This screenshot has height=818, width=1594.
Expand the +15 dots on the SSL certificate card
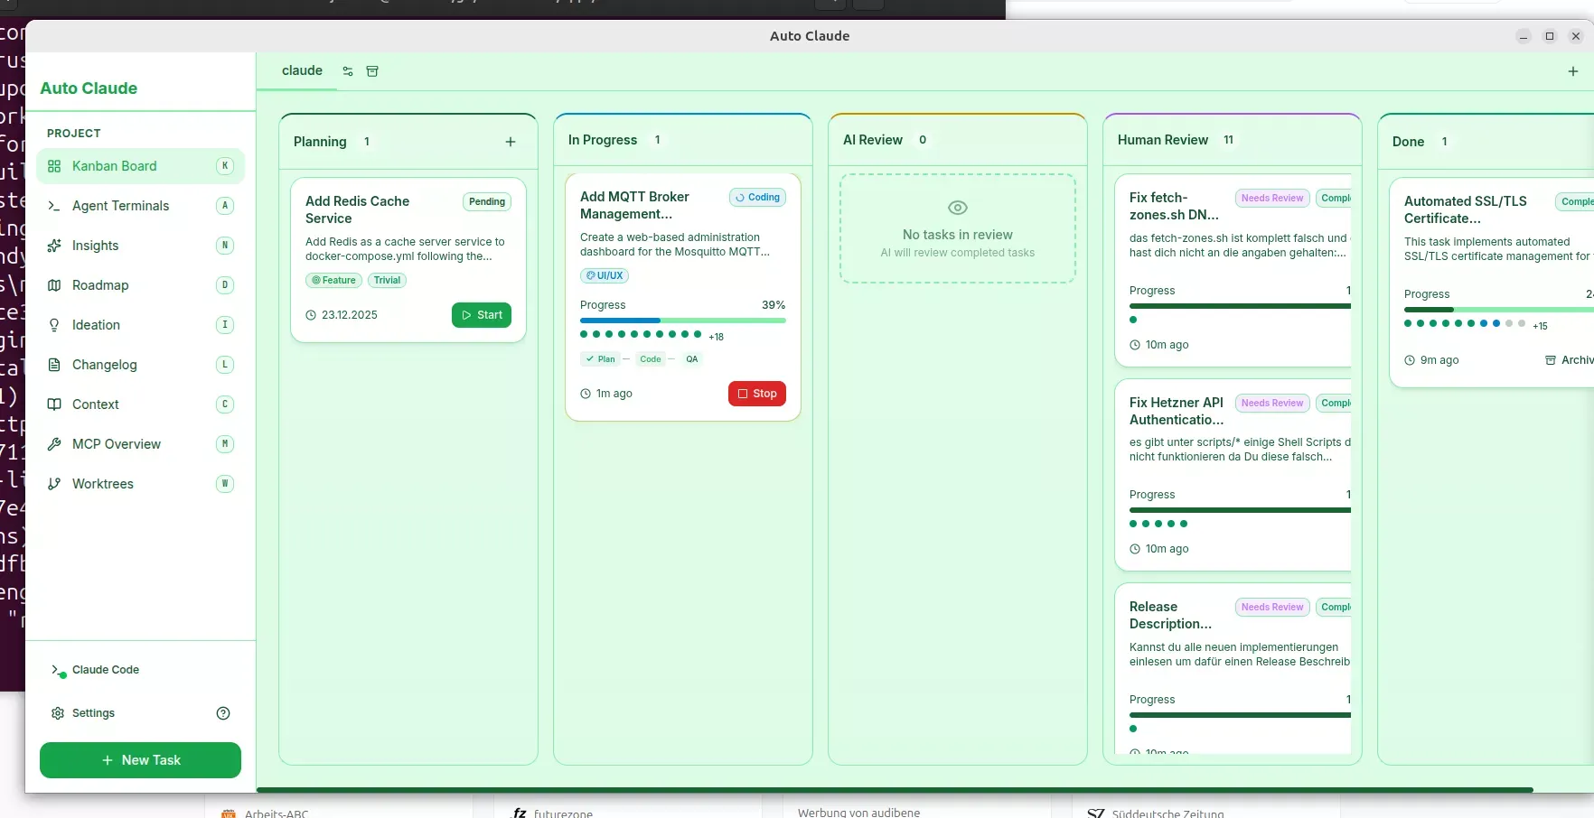tap(1540, 326)
